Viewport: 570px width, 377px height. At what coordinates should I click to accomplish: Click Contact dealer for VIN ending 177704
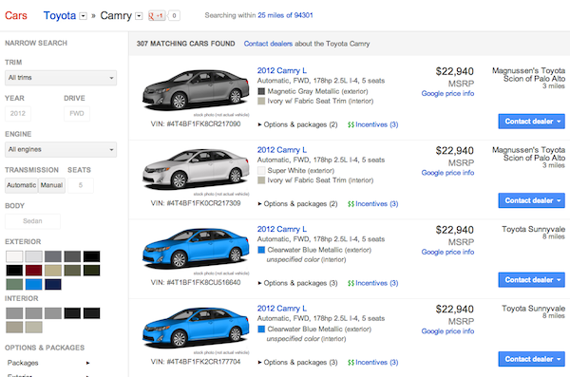click(x=531, y=359)
